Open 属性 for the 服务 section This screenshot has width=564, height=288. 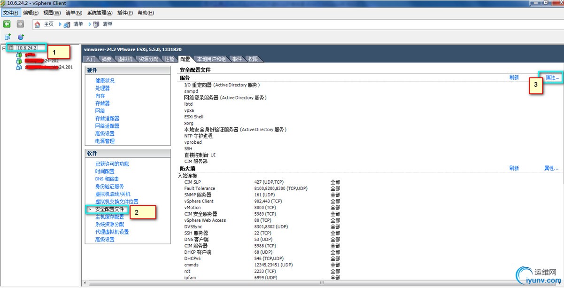click(x=551, y=77)
